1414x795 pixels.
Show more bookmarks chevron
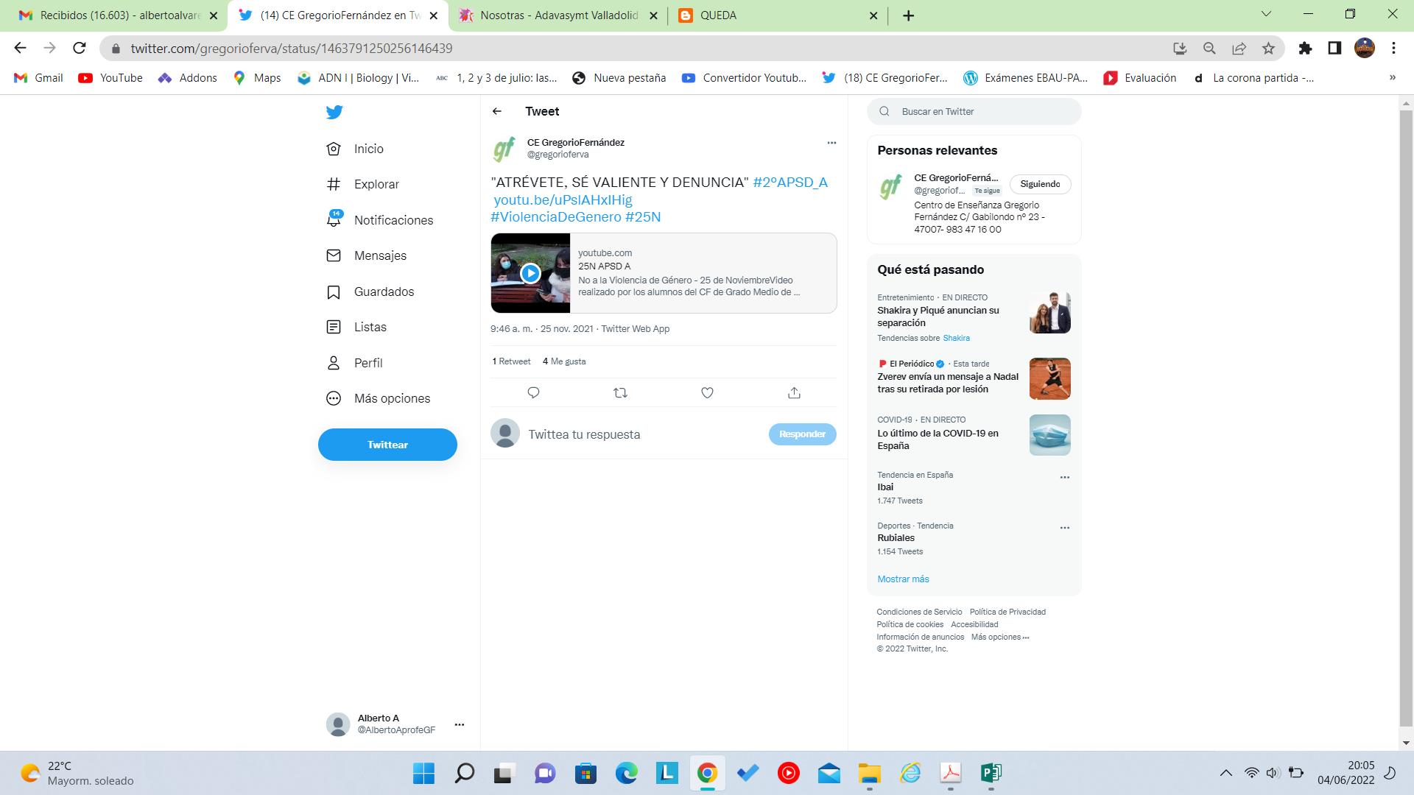point(1392,78)
